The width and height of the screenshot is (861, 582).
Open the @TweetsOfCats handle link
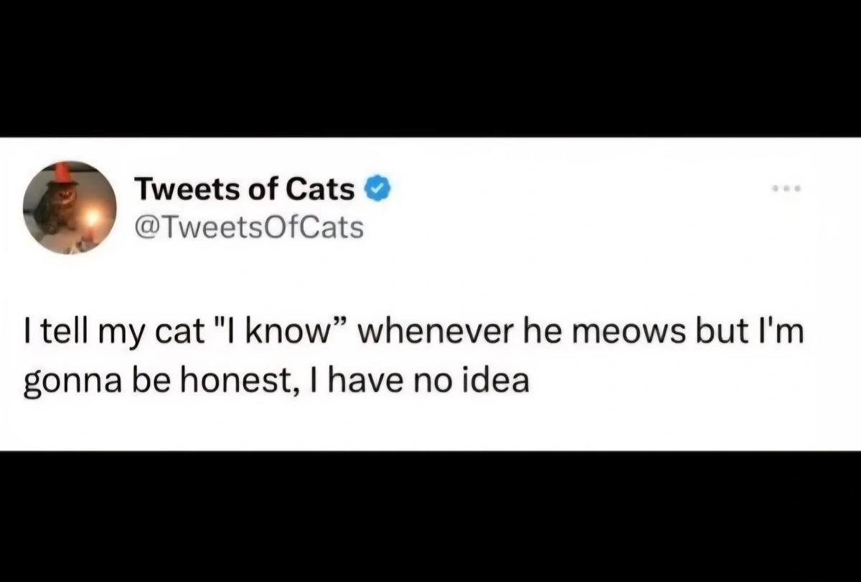coord(248,227)
